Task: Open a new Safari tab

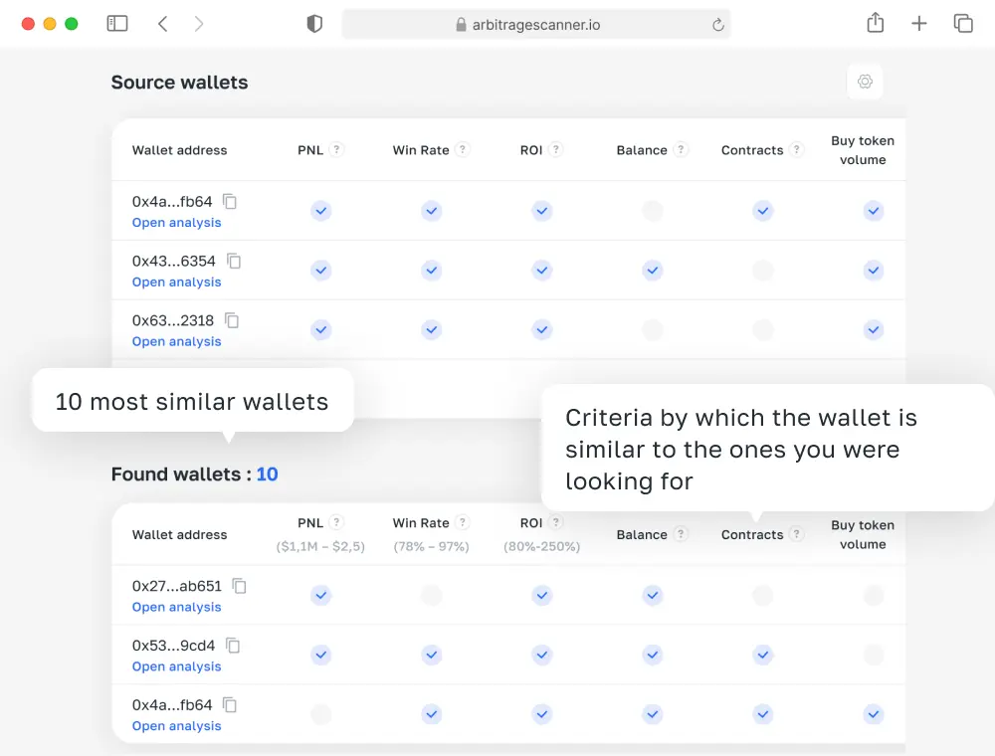Action: pyautogui.click(x=919, y=23)
